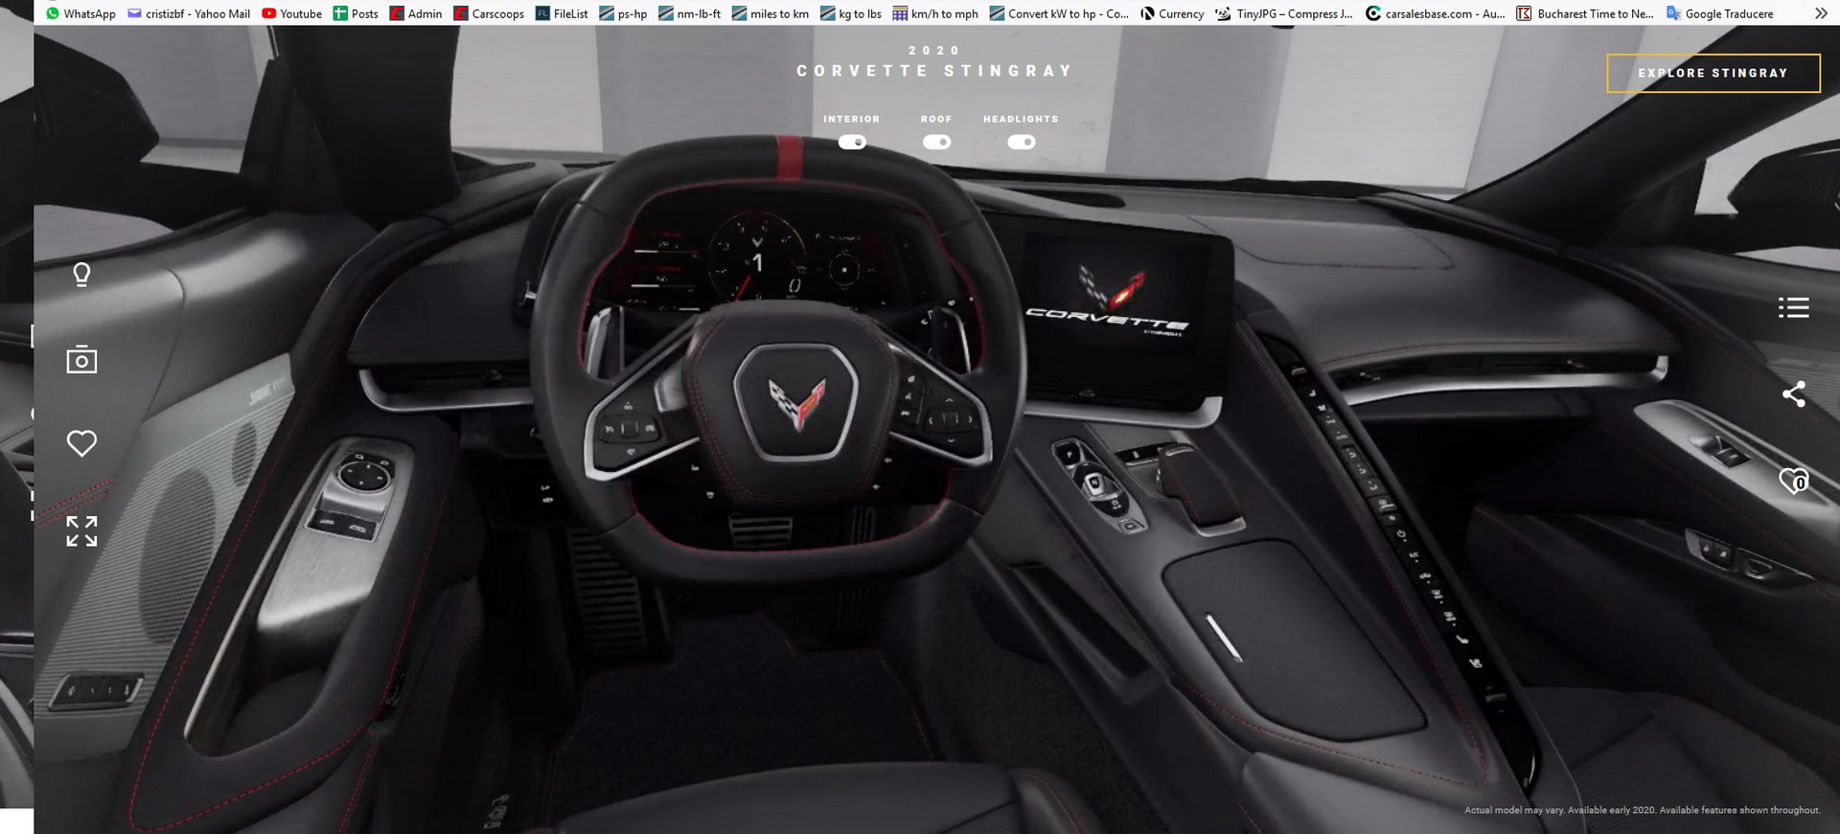
Task: Open the WhatsApp bookmark
Action: [x=80, y=13]
